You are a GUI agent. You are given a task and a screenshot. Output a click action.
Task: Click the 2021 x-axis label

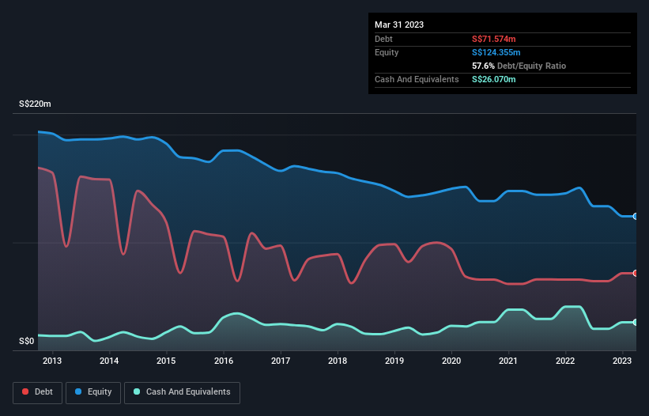click(508, 361)
